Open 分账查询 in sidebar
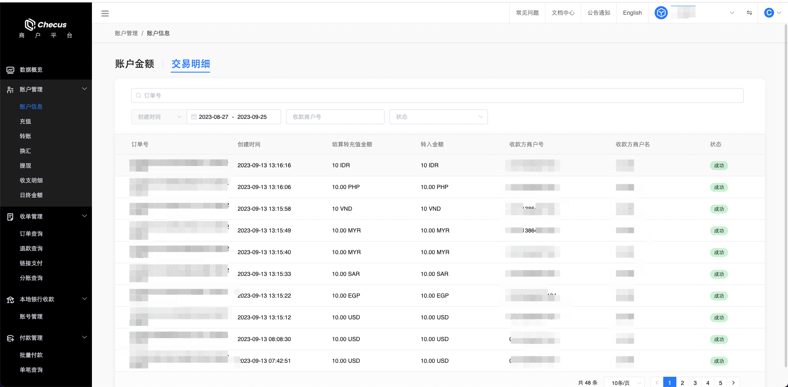Image resolution: width=788 pixels, height=387 pixels. tap(31, 278)
